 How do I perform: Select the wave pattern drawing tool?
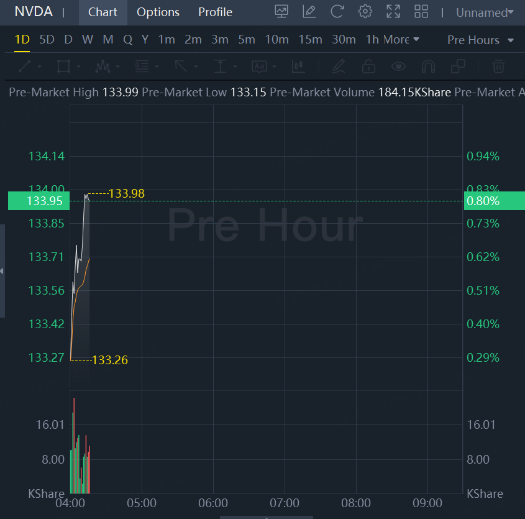[x=103, y=67]
